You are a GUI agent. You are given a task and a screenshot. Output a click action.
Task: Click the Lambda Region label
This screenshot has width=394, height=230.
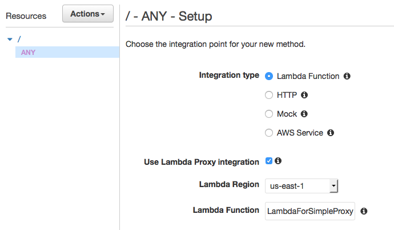(228, 185)
